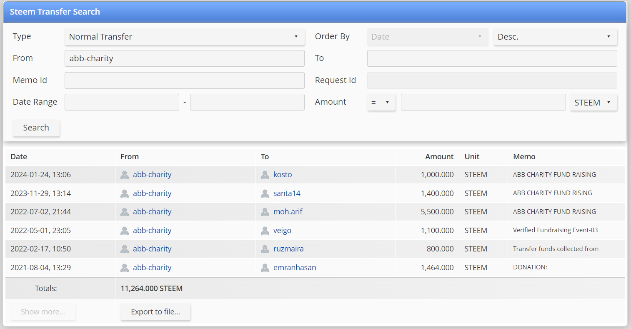Click the Export to file... button

click(155, 312)
